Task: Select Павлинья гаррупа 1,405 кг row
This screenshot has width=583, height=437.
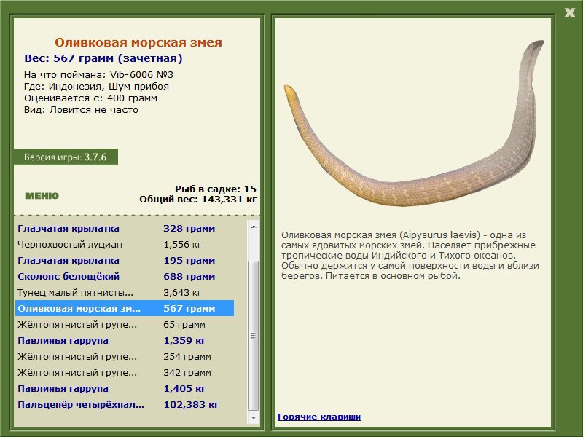Action: pyautogui.click(x=125, y=389)
